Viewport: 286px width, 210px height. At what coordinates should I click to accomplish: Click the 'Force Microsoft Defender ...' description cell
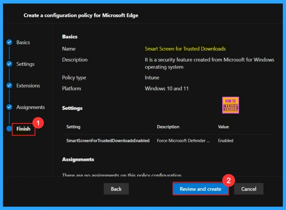[183, 140]
